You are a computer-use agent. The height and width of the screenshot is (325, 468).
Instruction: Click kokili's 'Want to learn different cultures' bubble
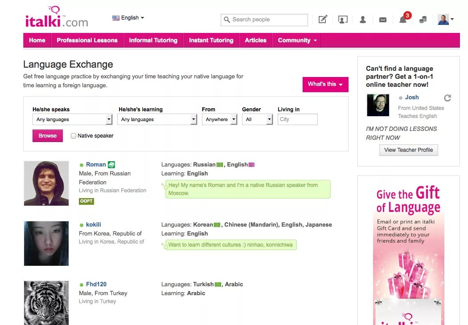[230, 245]
